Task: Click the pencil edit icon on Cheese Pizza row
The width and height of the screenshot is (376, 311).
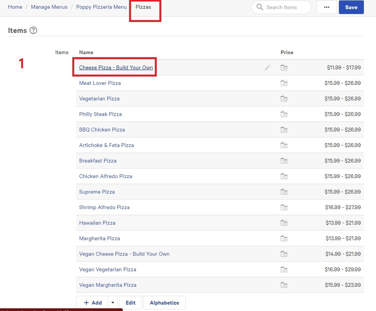Action: point(268,68)
